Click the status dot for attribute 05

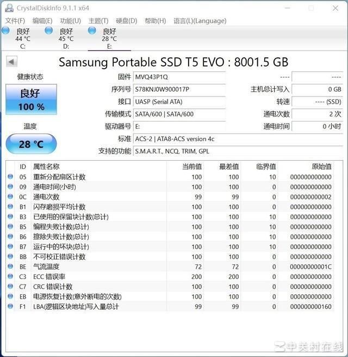pos(10,177)
